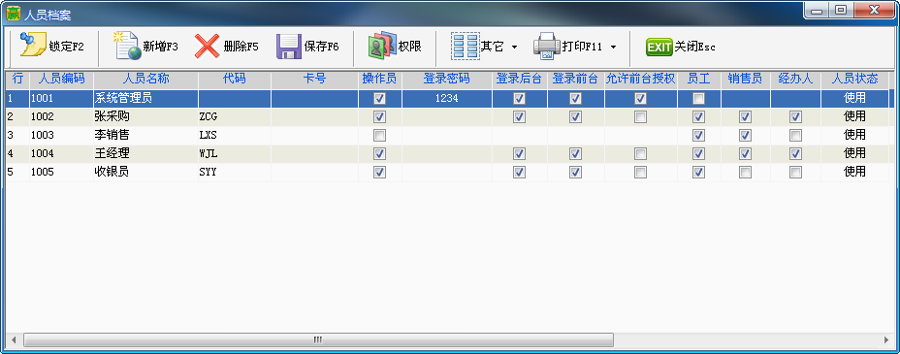Click the scrollbar right arrow
This screenshot has height=354, width=900.
pos(886,339)
